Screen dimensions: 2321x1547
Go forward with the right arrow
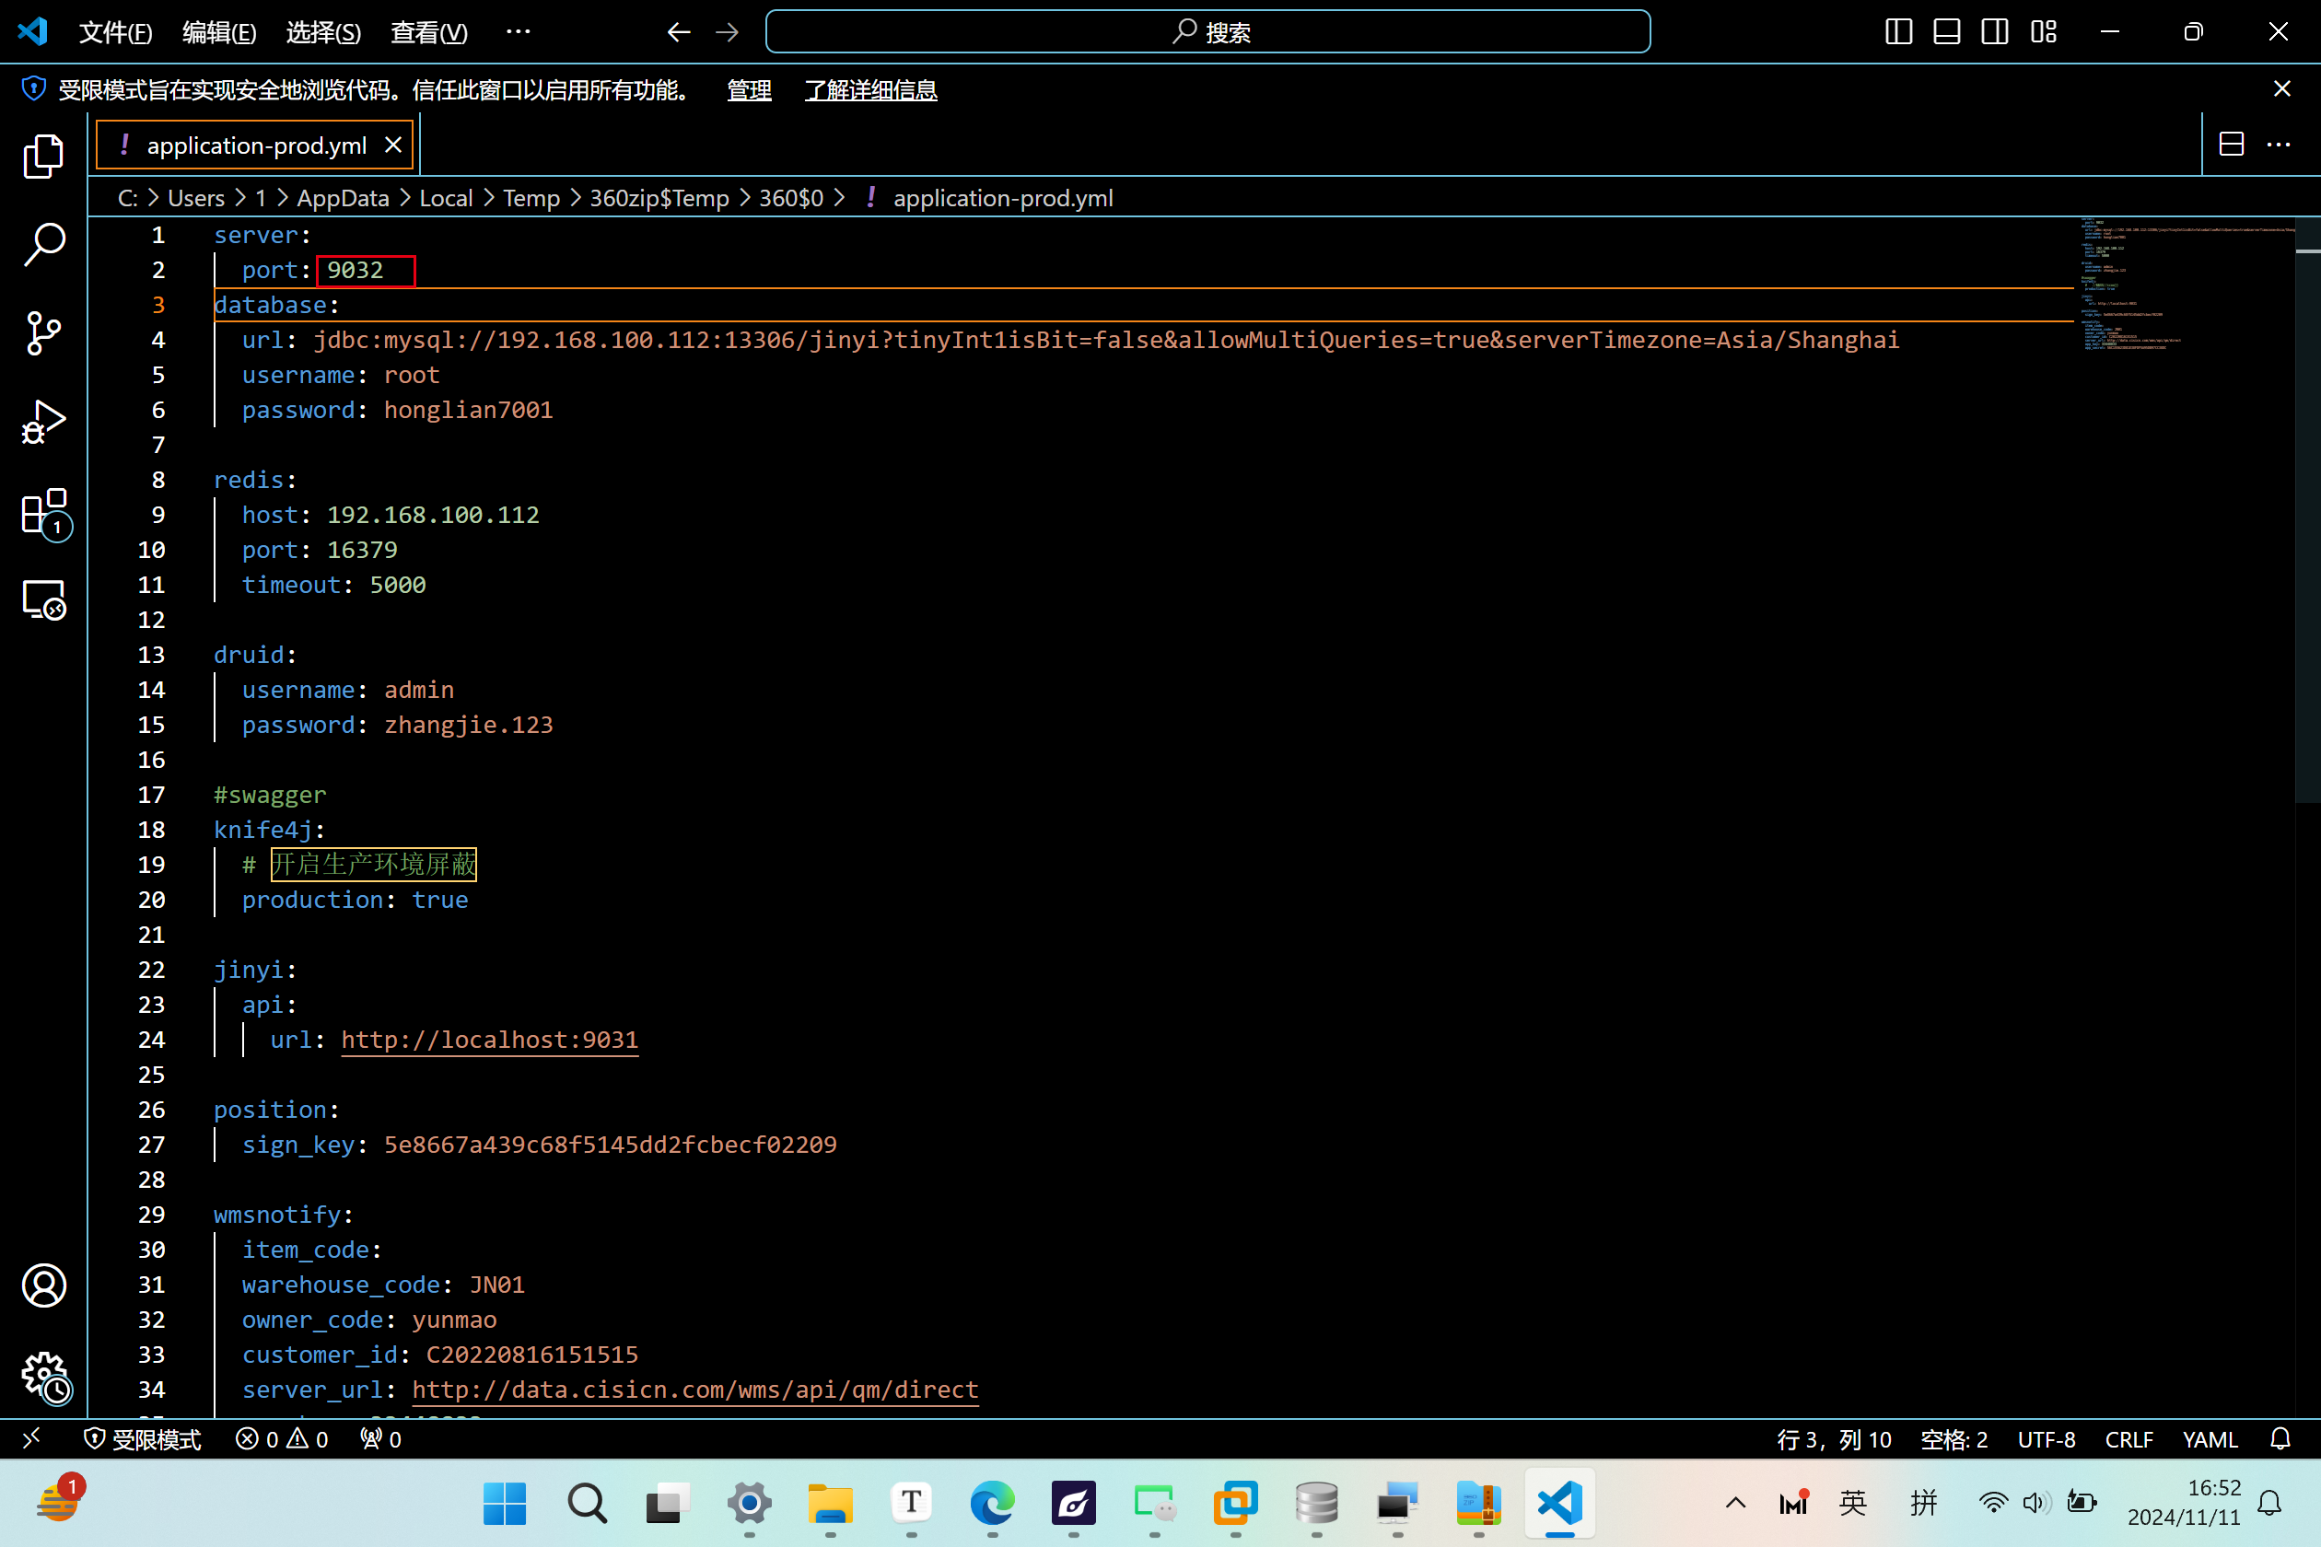point(728,32)
